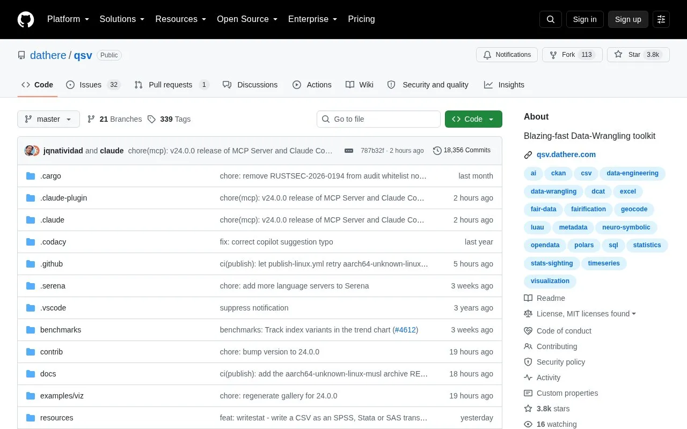This screenshot has height=429, width=687.
Task: Click the Pricing navigation link
Action: [361, 19]
